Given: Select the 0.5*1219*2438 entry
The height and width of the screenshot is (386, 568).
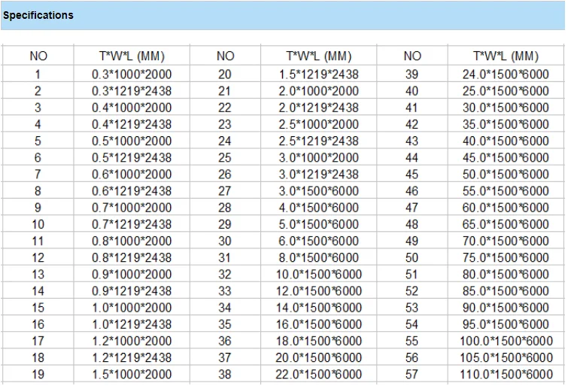Looking at the screenshot, I should tap(132, 158).
